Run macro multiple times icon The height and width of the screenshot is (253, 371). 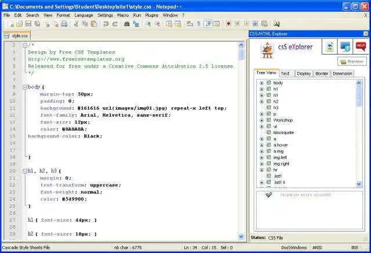click(x=256, y=24)
